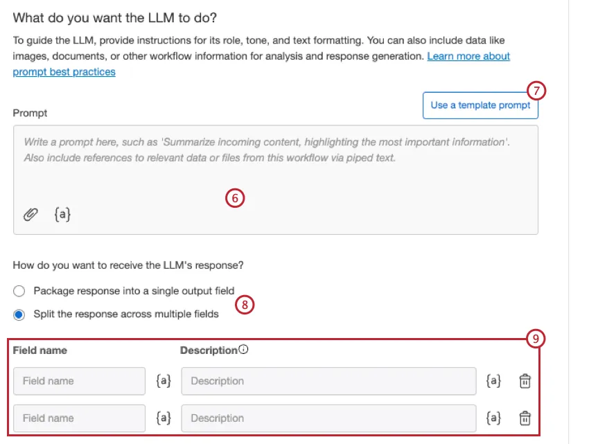Open Learn more about prompt best practices link
The width and height of the screenshot is (589, 444).
[x=468, y=56]
